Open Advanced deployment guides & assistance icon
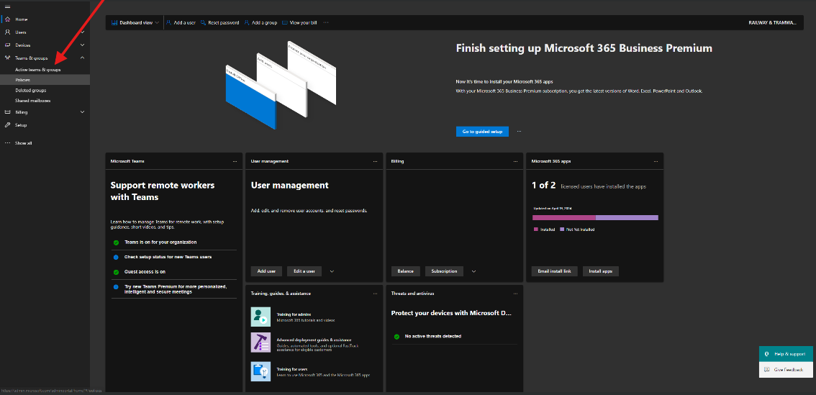The image size is (816, 395). (x=260, y=342)
